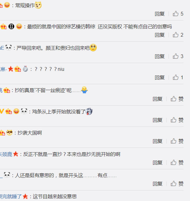
Task: Open the 完就睡了 user profile link
Action: pyautogui.click(x=11, y=196)
